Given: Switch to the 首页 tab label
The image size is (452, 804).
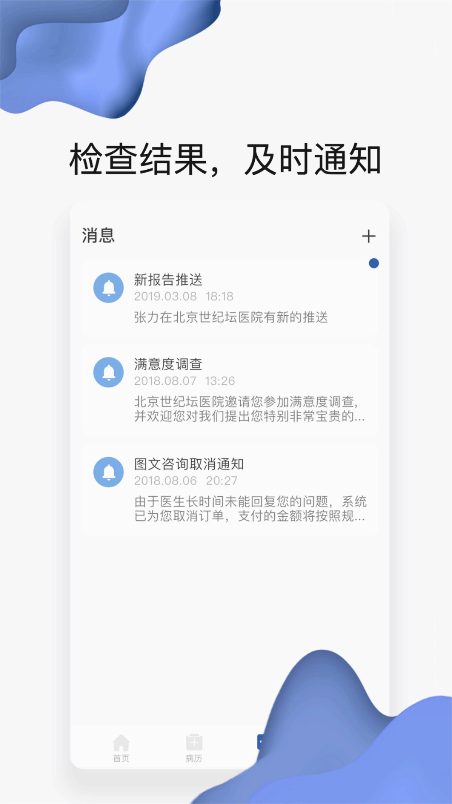Looking at the screenshot, I should click(121, 758).
